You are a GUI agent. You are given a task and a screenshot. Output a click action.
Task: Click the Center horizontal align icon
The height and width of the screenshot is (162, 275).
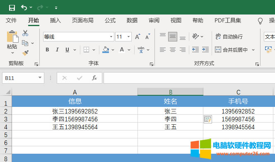point(173,50)
